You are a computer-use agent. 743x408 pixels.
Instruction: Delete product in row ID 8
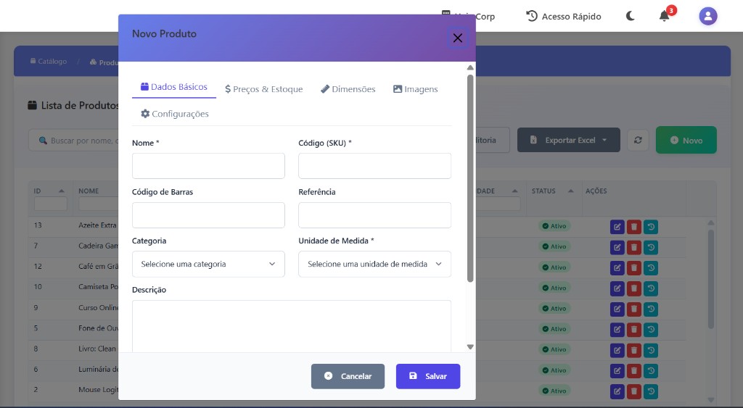point(634,350)
